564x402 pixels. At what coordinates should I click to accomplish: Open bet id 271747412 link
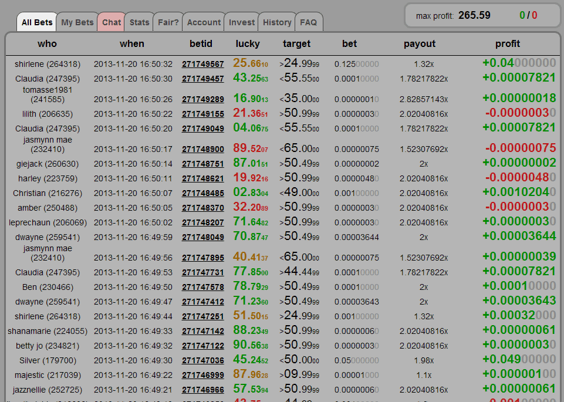(203, 302)
